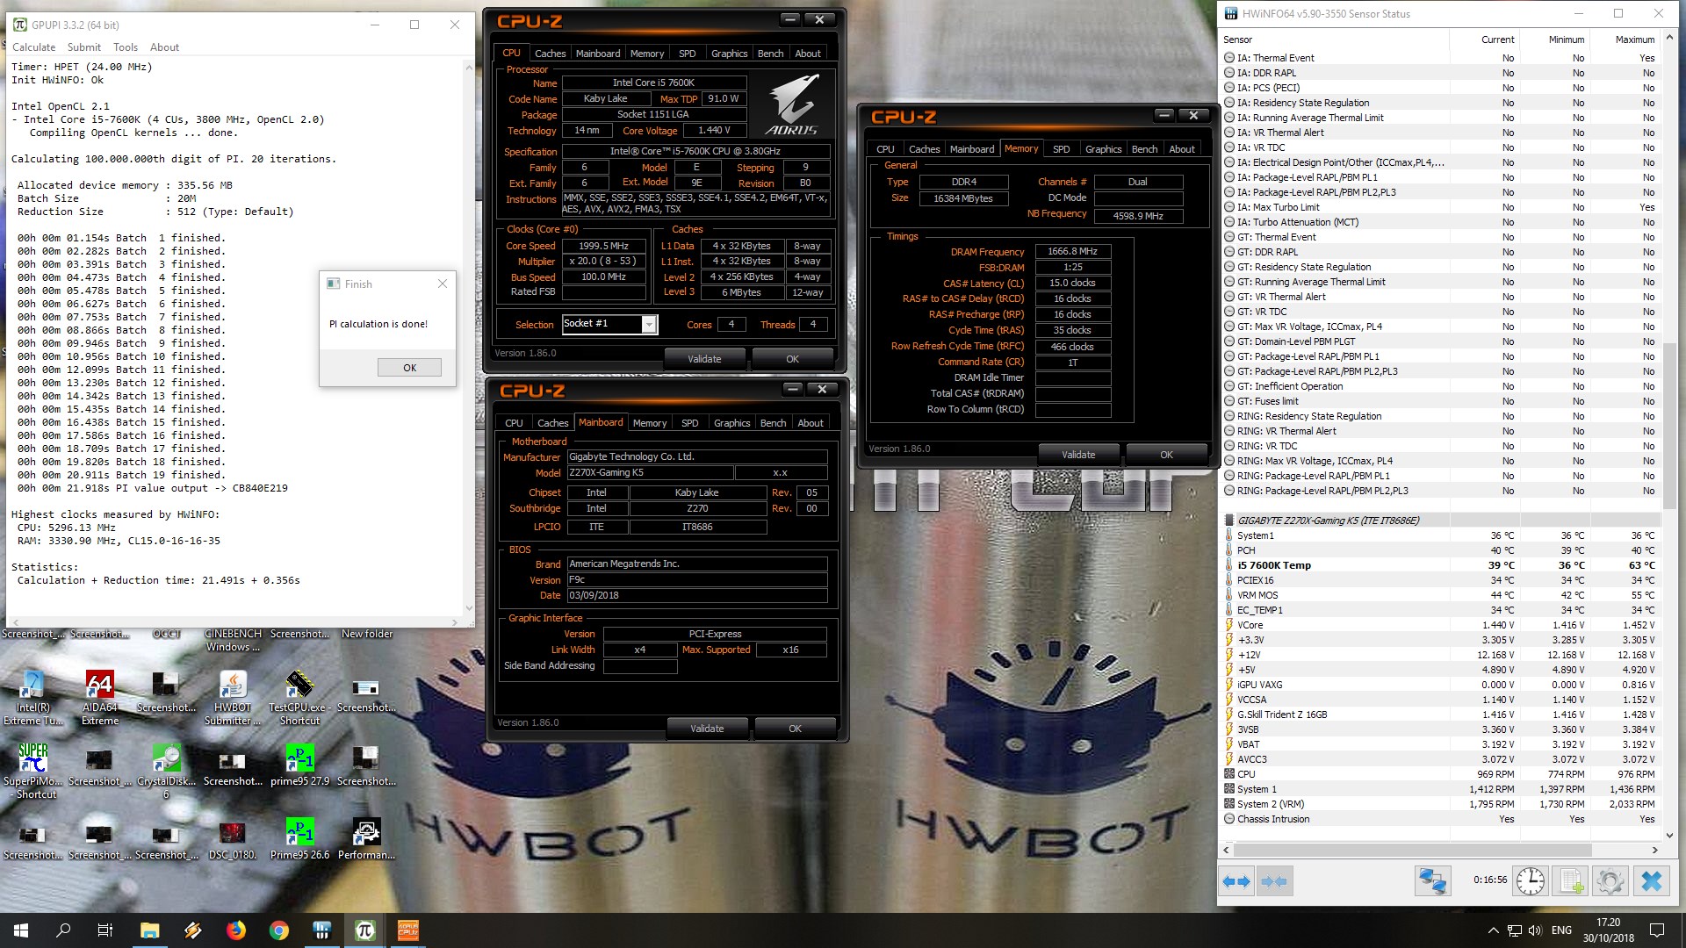Open Calculate menu in GPUPI
The image size is (1686, 948).
coord(33,47)
